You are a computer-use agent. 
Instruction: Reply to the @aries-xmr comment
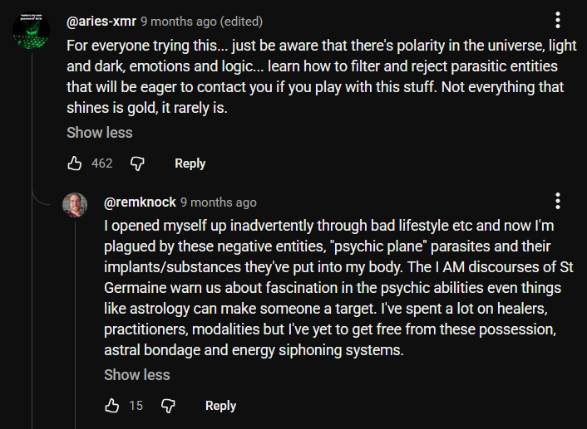[x=190, y=163]
